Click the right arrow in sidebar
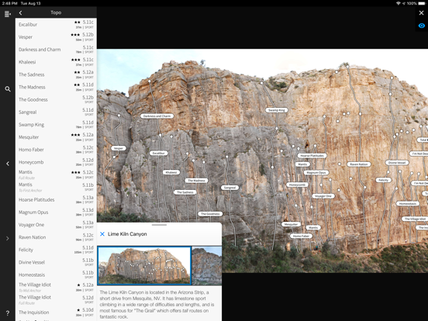This screenshot has width=428, height=321. [x=8, y=238]
